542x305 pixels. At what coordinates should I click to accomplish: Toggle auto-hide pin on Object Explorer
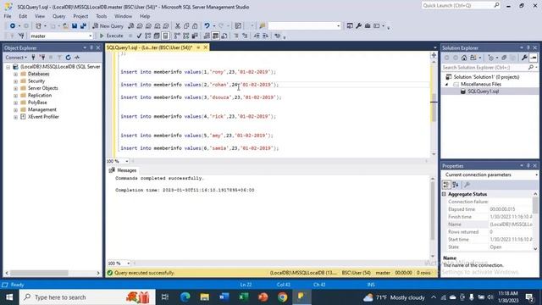click(x=91, y=47)
